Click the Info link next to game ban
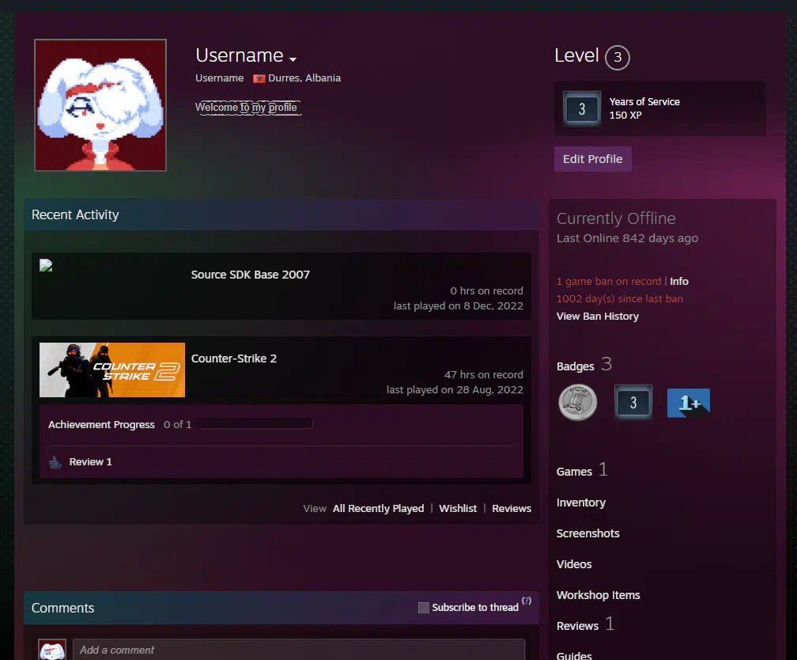The width and height of the screenshot is (797, 660). pyautogui.click(x=679, y=282)
